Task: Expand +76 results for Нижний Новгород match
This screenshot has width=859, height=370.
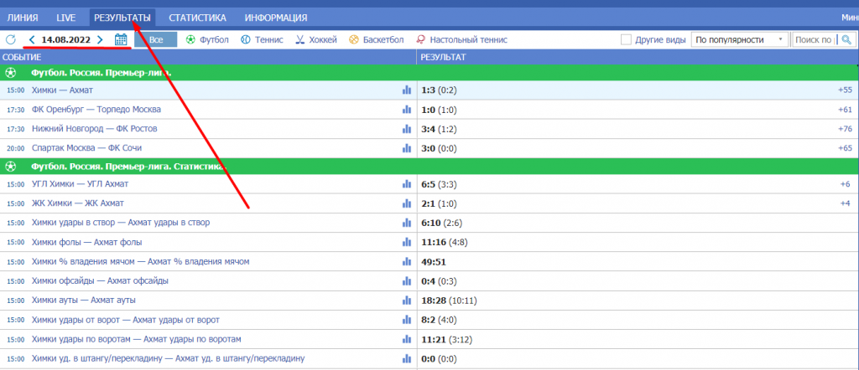Action: [x=844, y=129]
